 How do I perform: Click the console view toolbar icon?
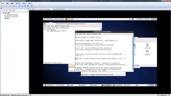click(x=32, y=6)
